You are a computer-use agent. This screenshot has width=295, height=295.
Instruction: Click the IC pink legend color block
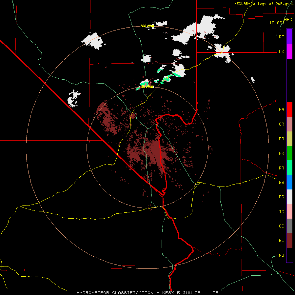(289, 211)
